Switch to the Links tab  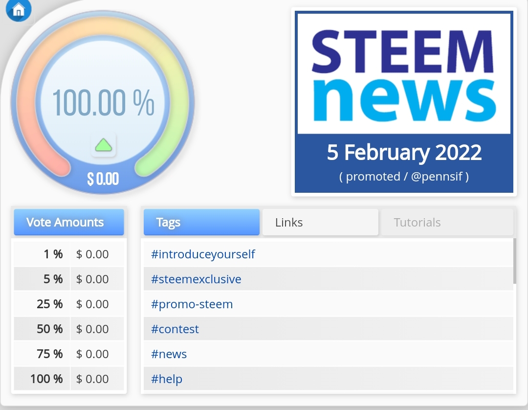coord(320,222)
